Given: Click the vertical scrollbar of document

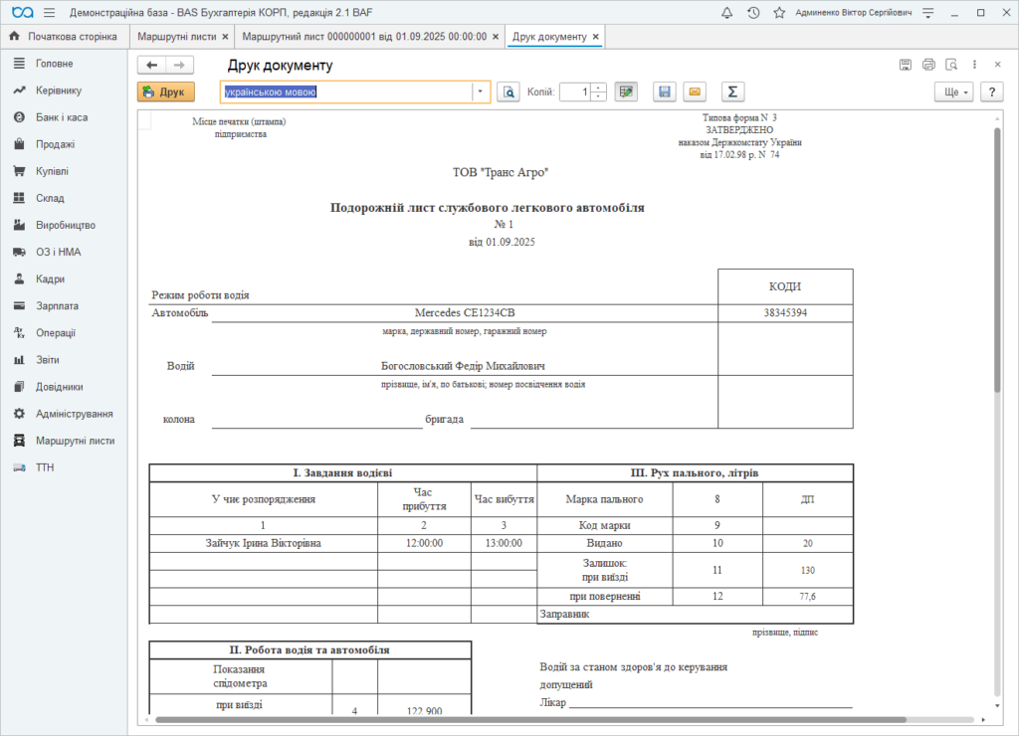Looking at the screenshot, I should pyautogui.click(x=997, y=260).
